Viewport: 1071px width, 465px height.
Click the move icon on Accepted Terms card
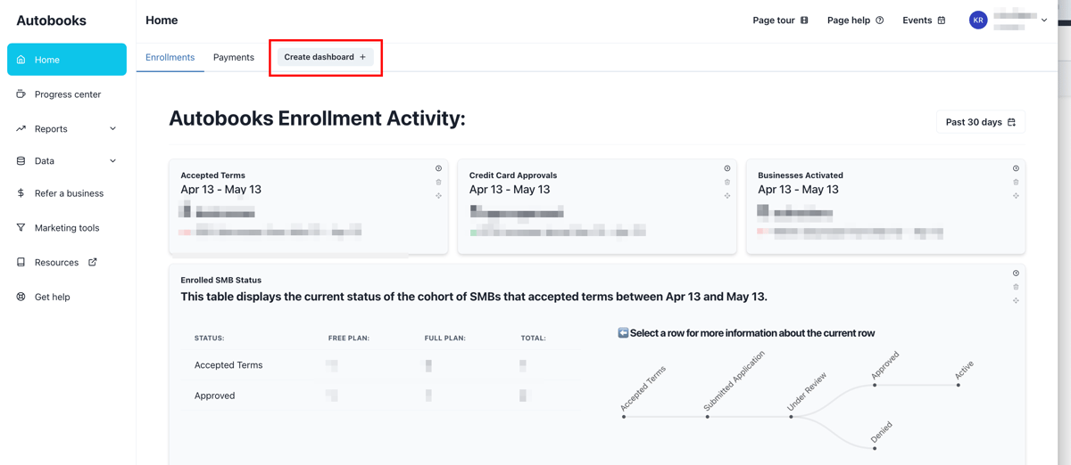point(438,196)
